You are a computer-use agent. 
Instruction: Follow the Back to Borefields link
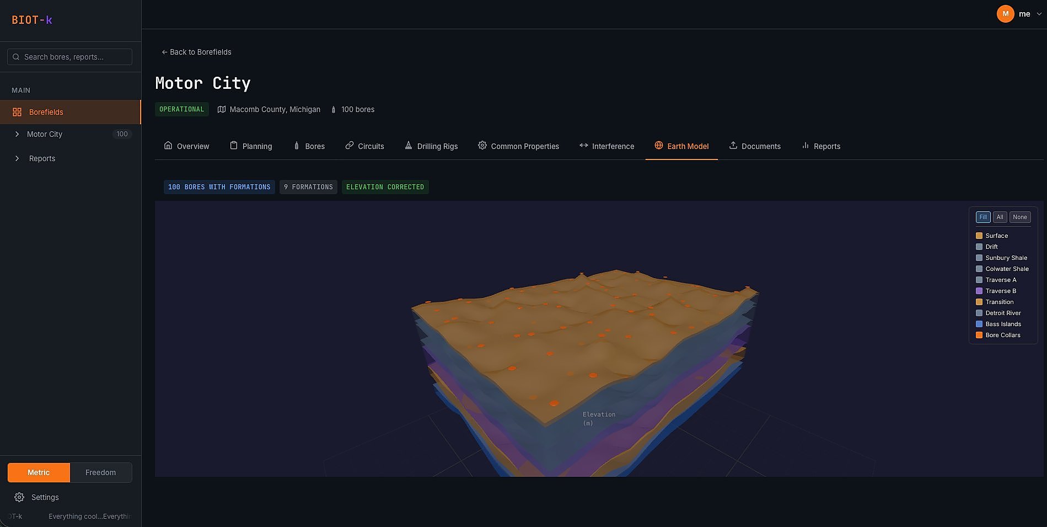pos(196,52)
